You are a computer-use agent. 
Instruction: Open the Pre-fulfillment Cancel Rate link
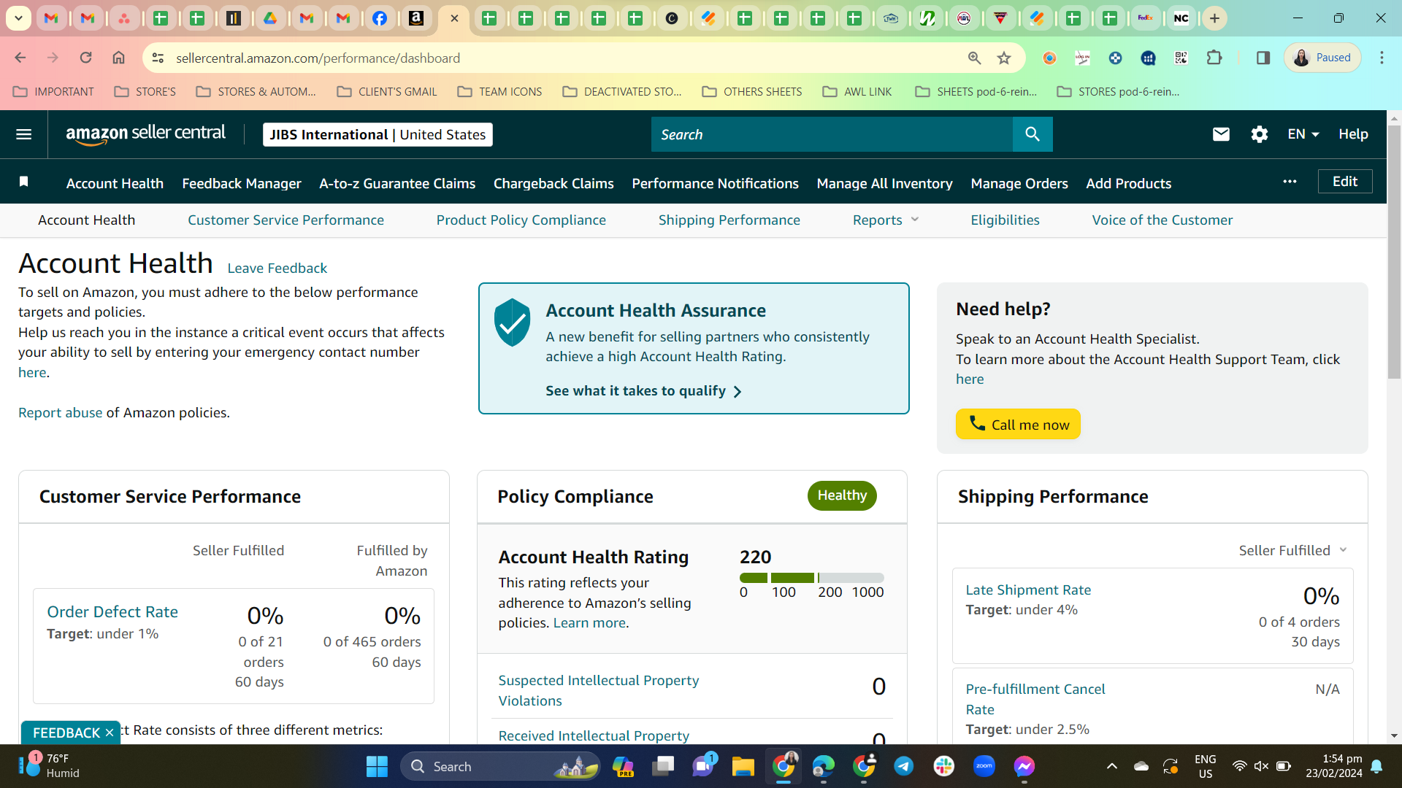click(1035, 699)
